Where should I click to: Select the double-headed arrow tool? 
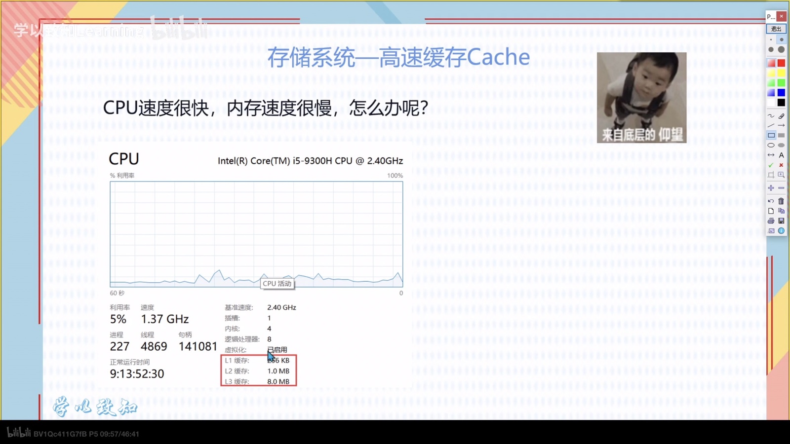point(771,155)
